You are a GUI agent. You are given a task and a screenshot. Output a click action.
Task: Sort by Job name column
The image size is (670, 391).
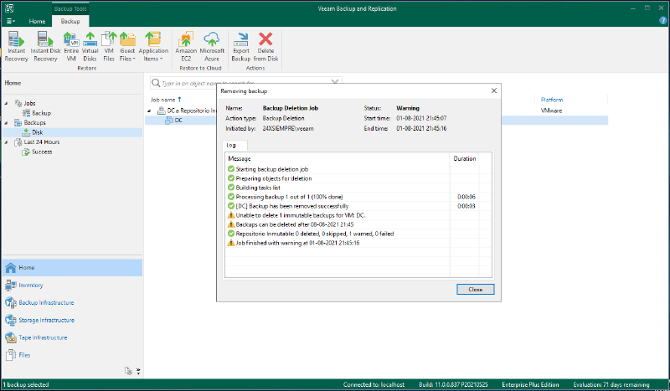tap(166, 100)
